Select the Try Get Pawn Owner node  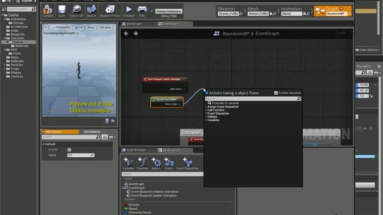[167, 102]
